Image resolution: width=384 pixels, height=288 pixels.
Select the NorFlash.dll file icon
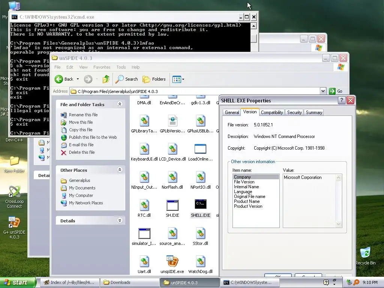click(172, 177)
